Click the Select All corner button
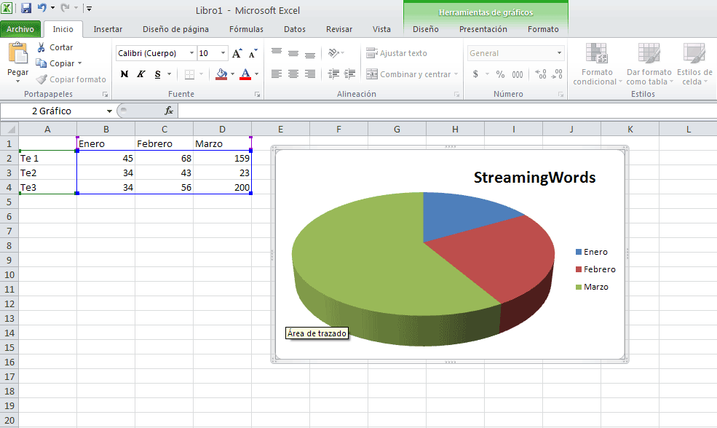 9,130
